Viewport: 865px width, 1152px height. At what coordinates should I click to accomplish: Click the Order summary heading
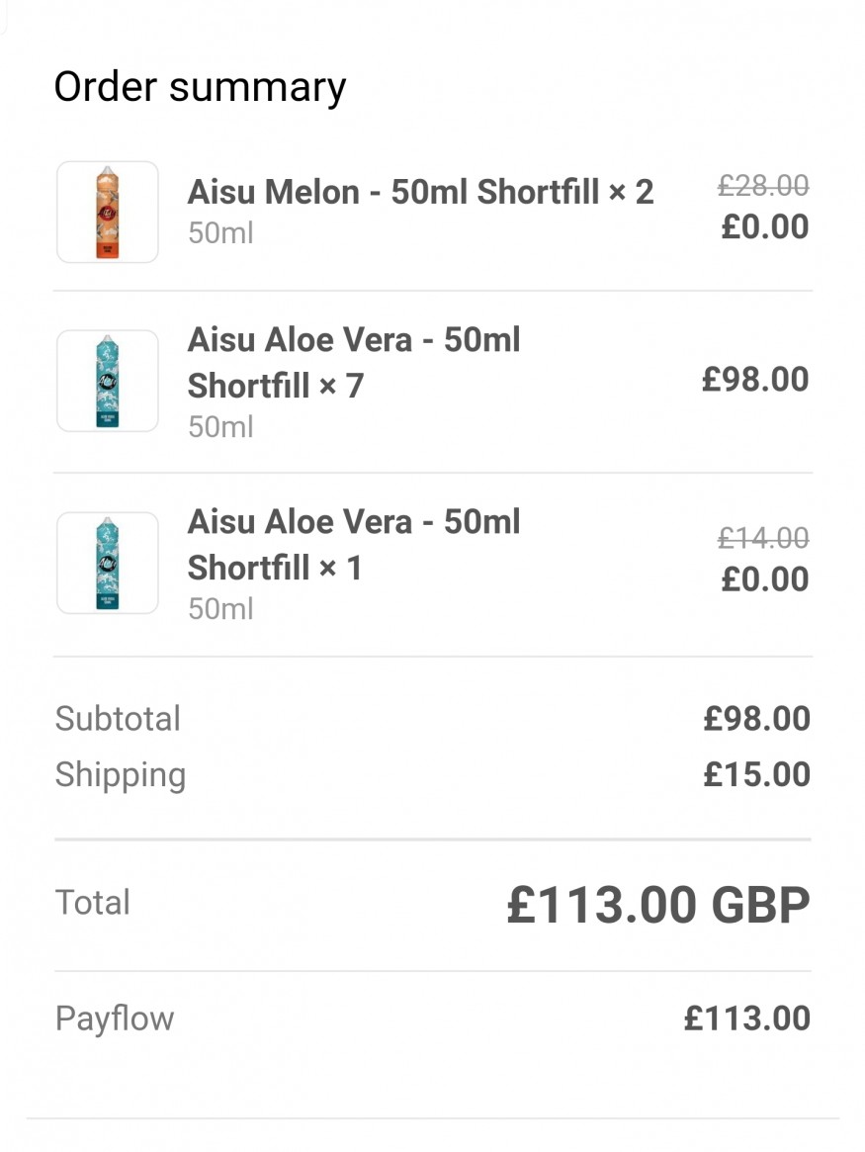[x=200, y=87]
